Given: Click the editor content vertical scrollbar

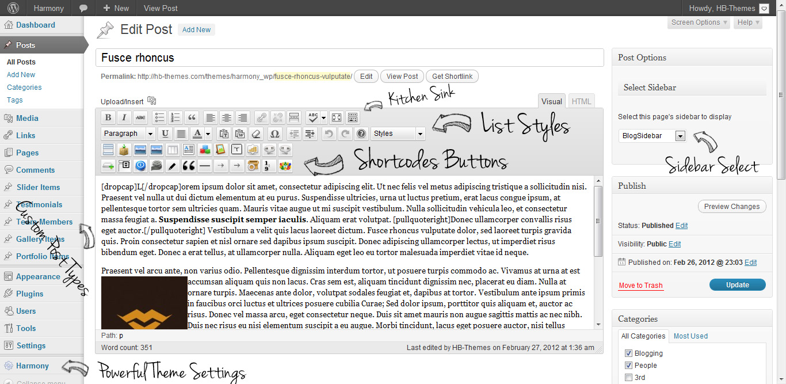Looking at the screenshot, I should pyautogui.click(x=598, y=252).
